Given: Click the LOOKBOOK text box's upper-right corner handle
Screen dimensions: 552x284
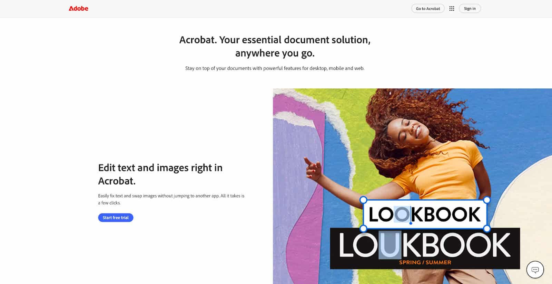Looking at the screenshot, I should pos(487,200).
